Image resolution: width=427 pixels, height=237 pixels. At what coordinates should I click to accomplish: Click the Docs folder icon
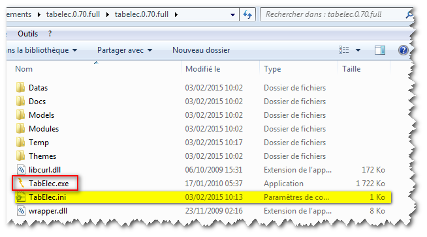[x=20, y=102]
